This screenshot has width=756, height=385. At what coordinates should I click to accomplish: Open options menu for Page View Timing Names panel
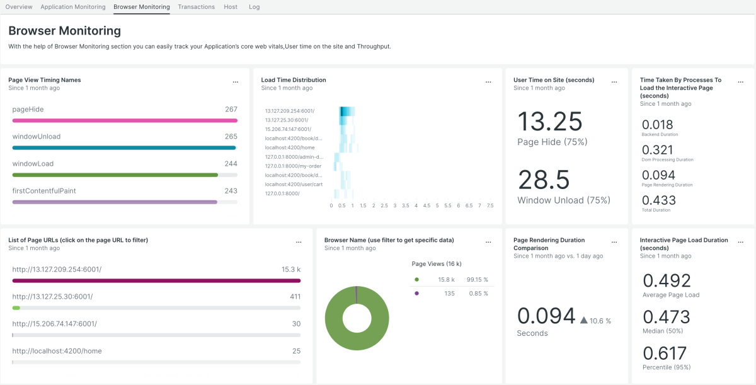point(236,81)
